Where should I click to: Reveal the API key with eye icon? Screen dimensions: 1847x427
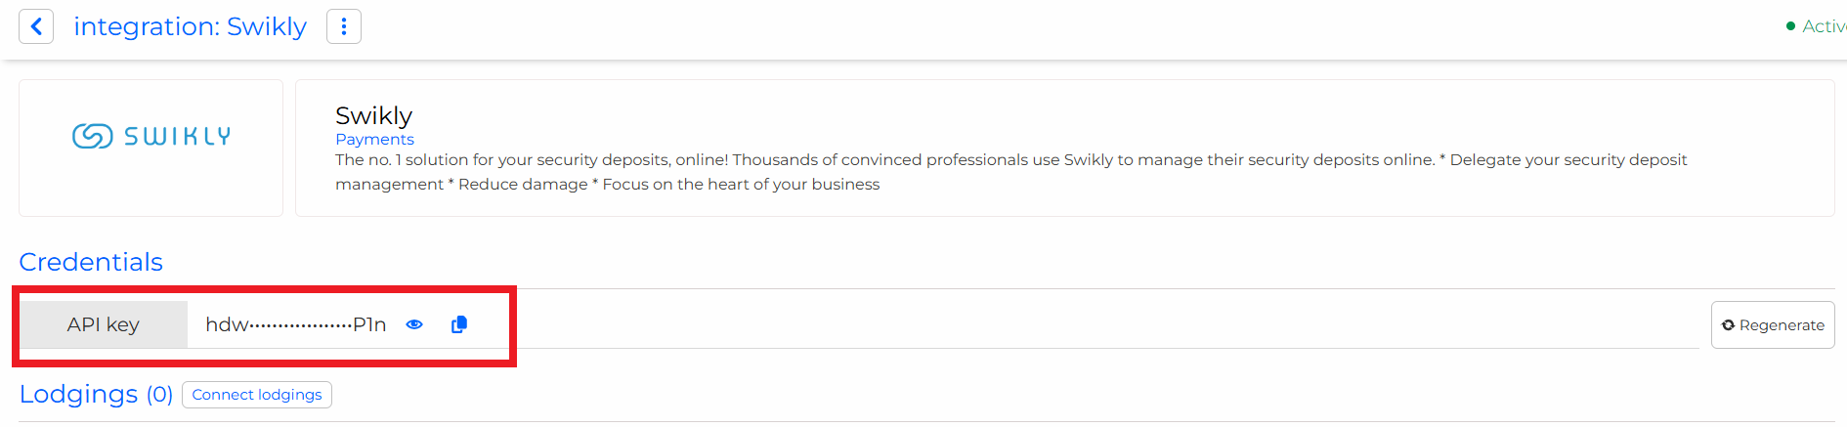(x=414, y=324)
